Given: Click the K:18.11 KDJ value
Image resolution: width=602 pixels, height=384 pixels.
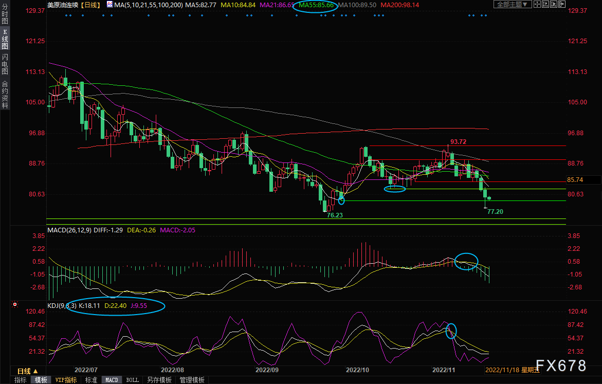Looking at the screenshot, I should [x=89, y=306].
